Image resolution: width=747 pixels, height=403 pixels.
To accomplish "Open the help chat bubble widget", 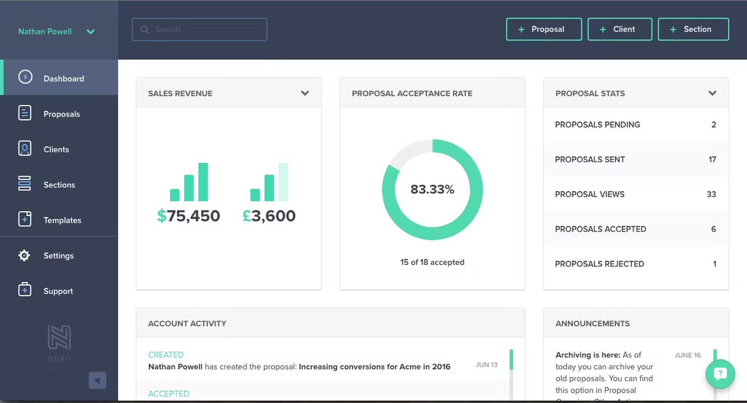I will (720, 374).
